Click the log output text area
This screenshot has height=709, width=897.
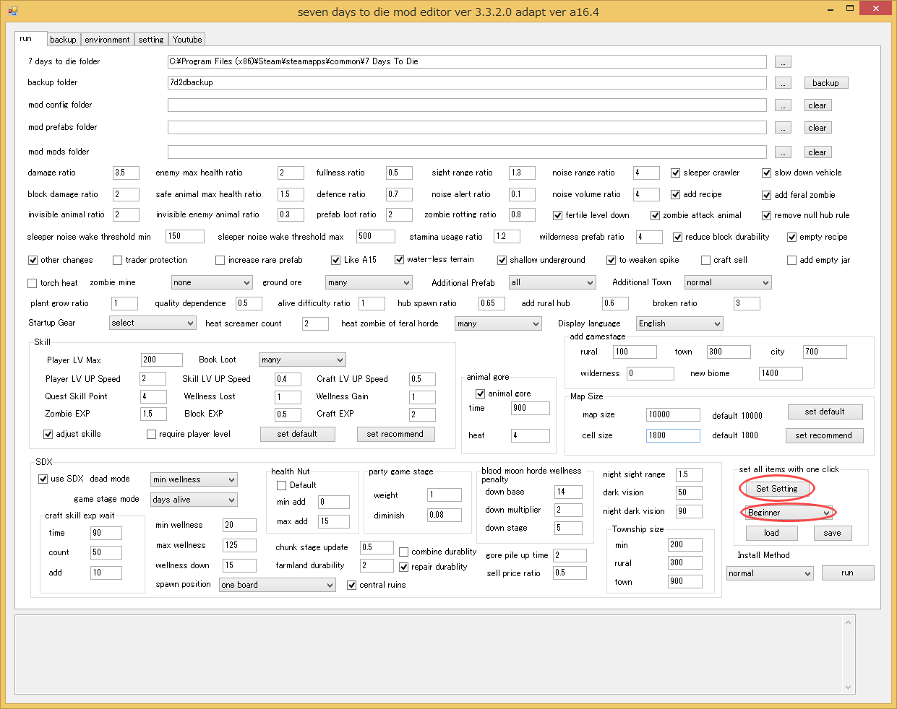click(x=429, y=655)
